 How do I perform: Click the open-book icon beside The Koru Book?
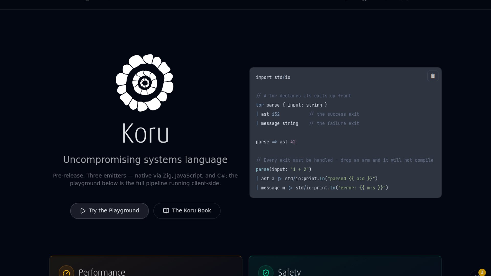[x=166, y=211]
